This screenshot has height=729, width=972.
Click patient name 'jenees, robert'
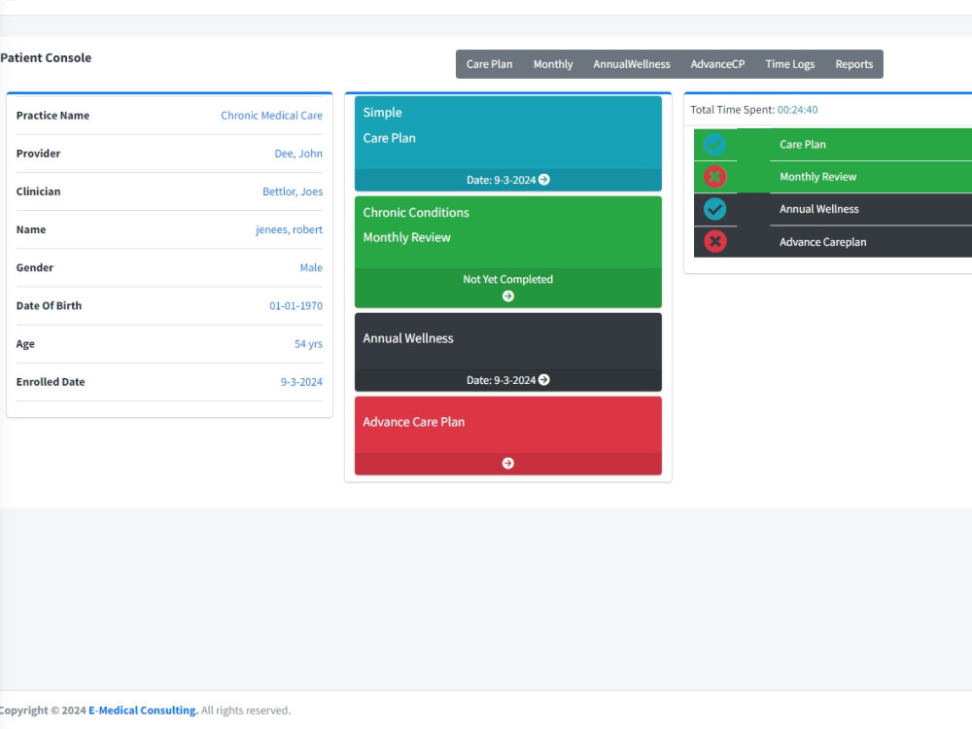(x=289, y=229)
